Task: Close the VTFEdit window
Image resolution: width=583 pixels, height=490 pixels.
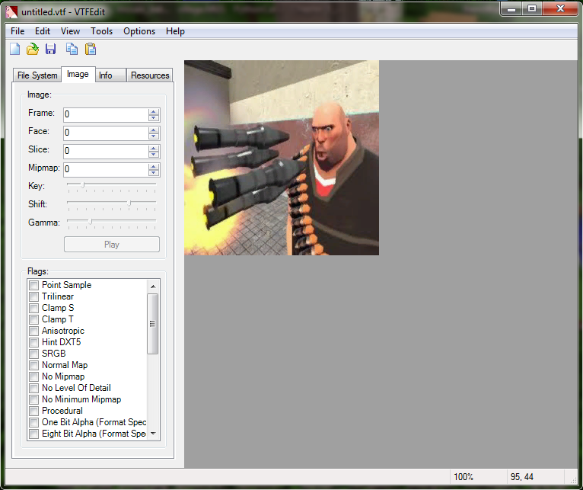Action: pyautogui.click(x=560, y=9)
